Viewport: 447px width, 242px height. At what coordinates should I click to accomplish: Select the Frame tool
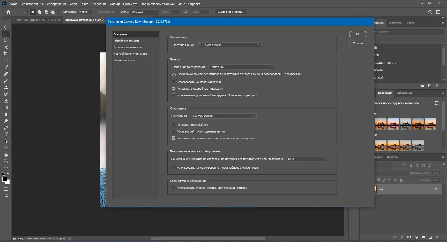click(x=6, y=60)
